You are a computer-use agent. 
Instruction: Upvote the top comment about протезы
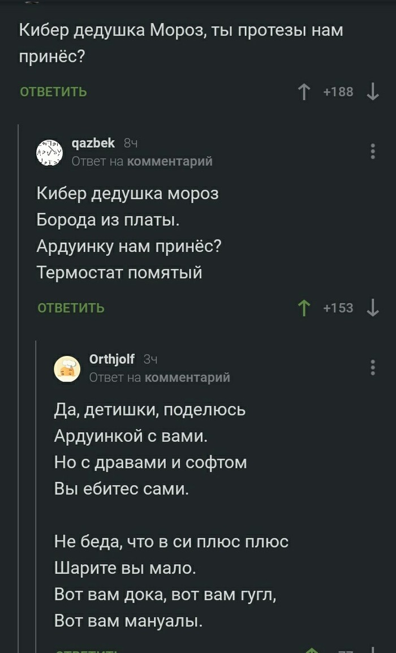[x=304, y=92]
